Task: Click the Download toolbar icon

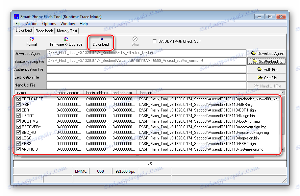Action: (101, 39)
